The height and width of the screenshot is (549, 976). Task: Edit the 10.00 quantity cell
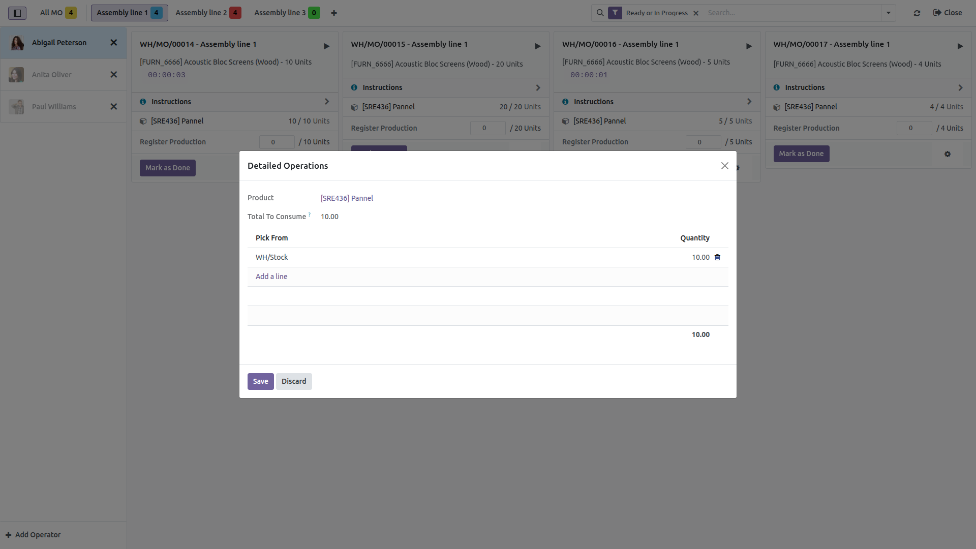pyautogui.click(x=700, y=257)
